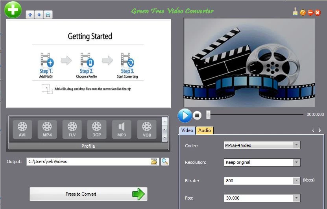Move selected file up in list
The width and height of the screenshot is (327, 209).
click(30, 15)
